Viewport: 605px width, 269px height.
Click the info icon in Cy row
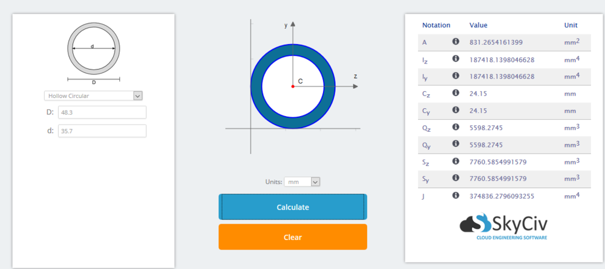pos(456,109)
